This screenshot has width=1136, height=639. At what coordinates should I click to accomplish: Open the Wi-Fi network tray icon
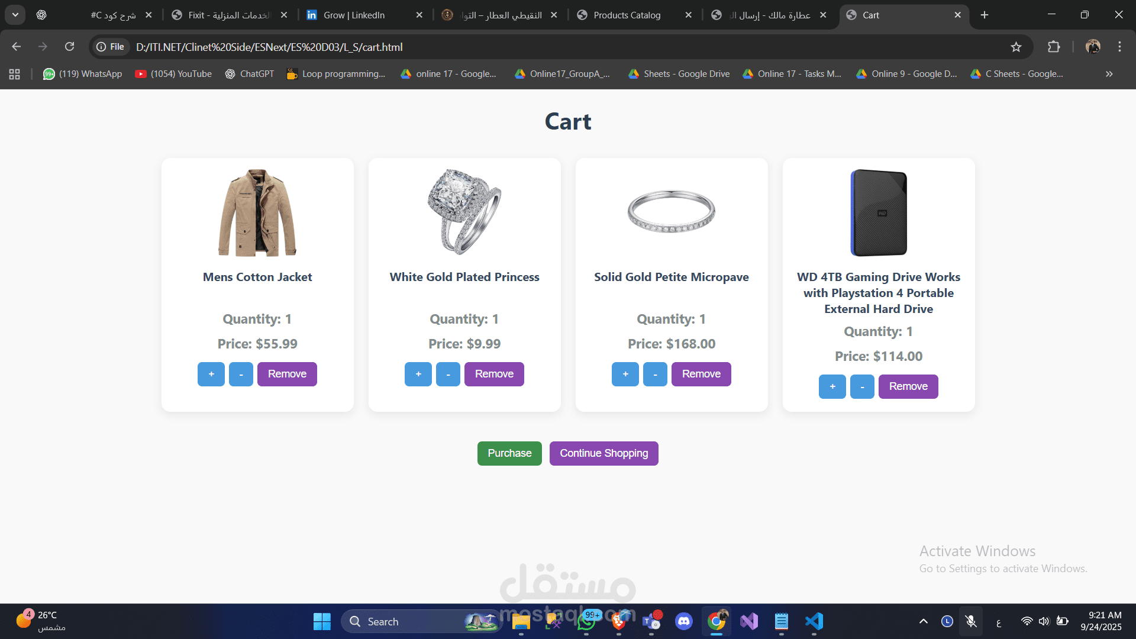point(1027,622)
